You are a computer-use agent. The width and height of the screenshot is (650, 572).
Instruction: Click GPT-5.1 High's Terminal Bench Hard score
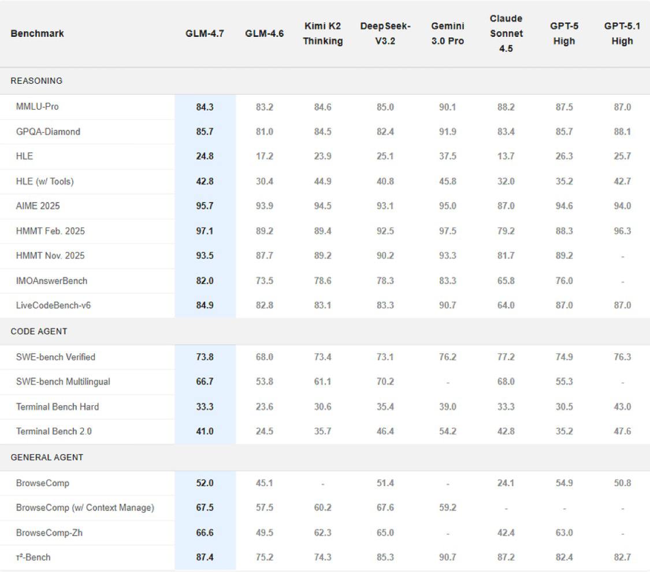tap(622, 406)
